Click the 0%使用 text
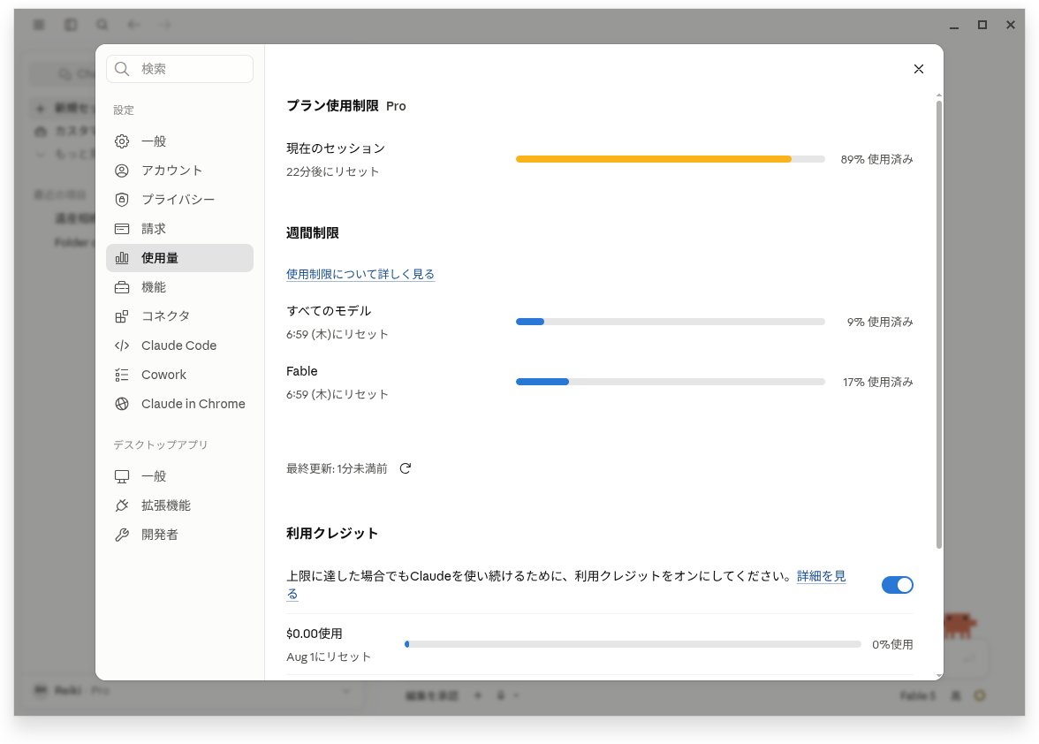Viewport: 1039px width, 744px height. click(x=892, y=644)
